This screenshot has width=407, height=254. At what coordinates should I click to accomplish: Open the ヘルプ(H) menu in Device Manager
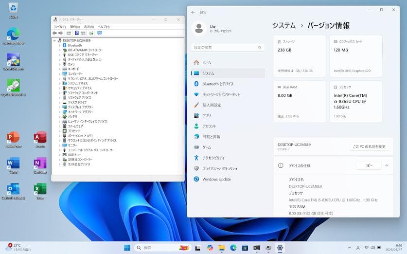point(104,27)
